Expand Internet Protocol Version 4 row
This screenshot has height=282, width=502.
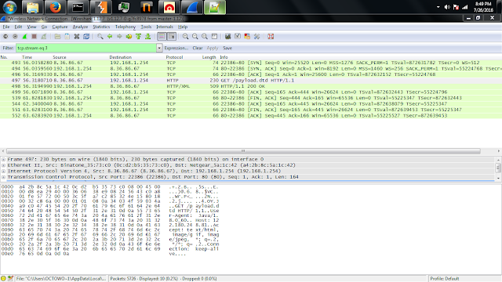[3, 171]
